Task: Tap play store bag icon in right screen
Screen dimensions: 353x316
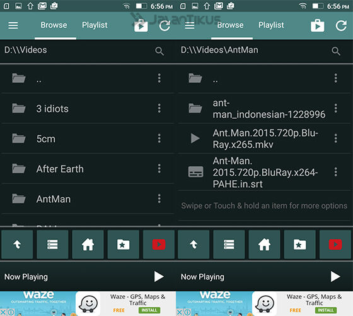Action: tap(318, 25)
